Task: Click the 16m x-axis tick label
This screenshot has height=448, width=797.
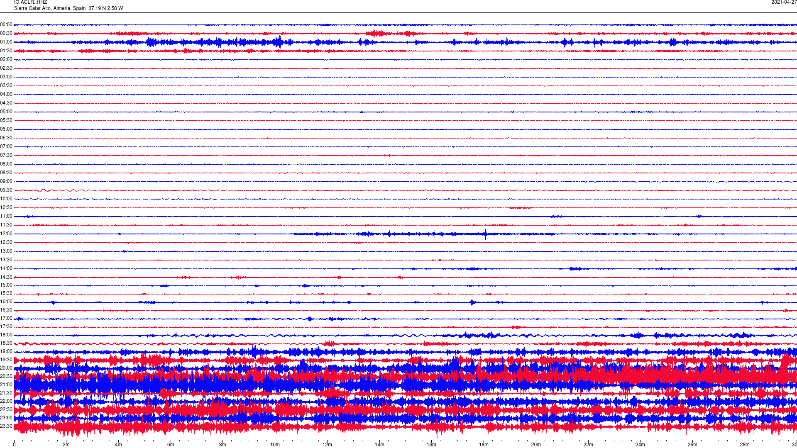Action: pyautogui.click(x=432, y=445)
